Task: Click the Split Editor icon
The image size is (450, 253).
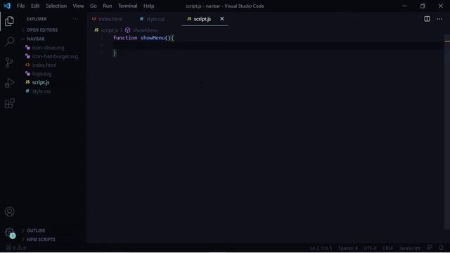Action: [x=427, y=19]
